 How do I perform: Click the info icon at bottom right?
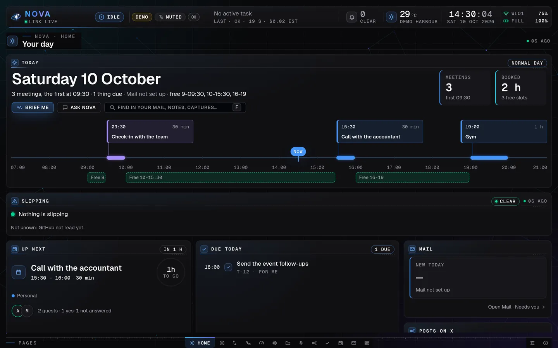coord(546,343)
